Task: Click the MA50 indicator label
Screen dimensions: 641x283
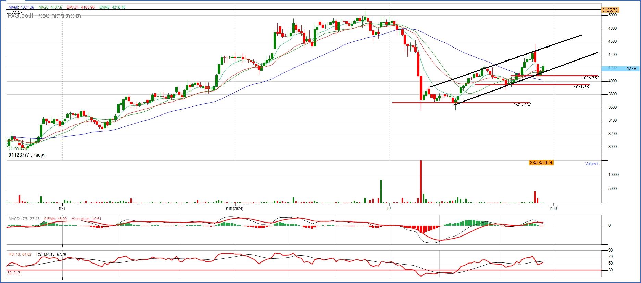Action: (x=21, y=7)
